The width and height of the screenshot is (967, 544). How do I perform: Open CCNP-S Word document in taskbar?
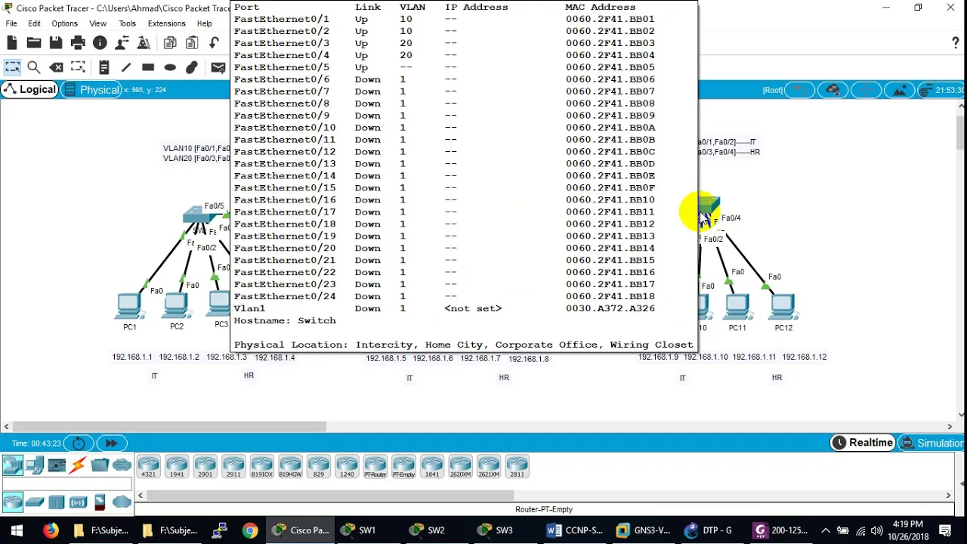(x=576, y=530)
